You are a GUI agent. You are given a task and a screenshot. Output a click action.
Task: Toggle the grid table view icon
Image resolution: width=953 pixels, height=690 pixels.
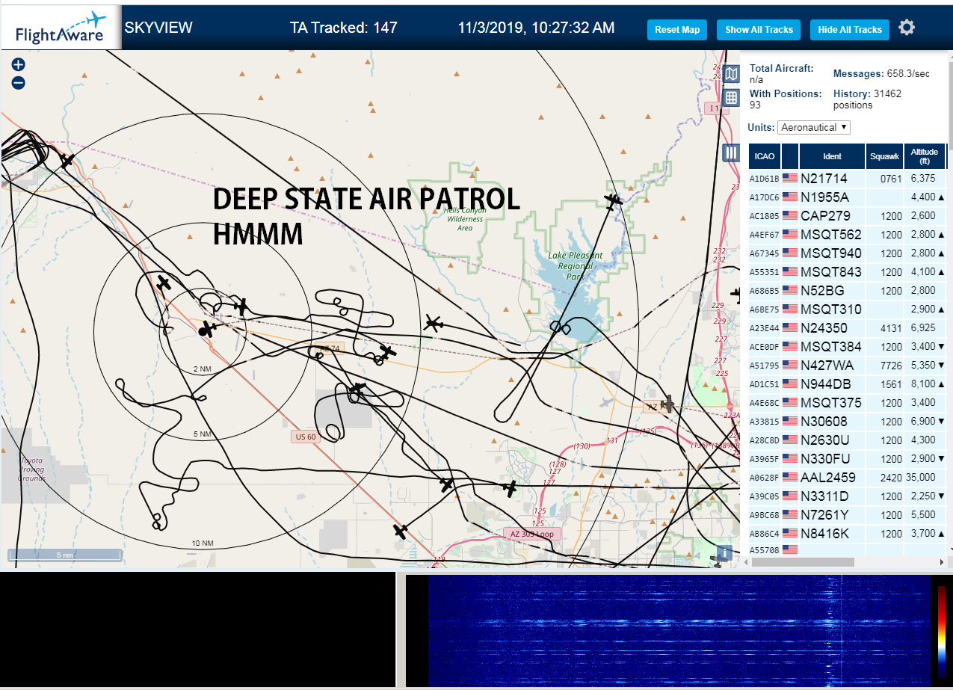[731, 97]
